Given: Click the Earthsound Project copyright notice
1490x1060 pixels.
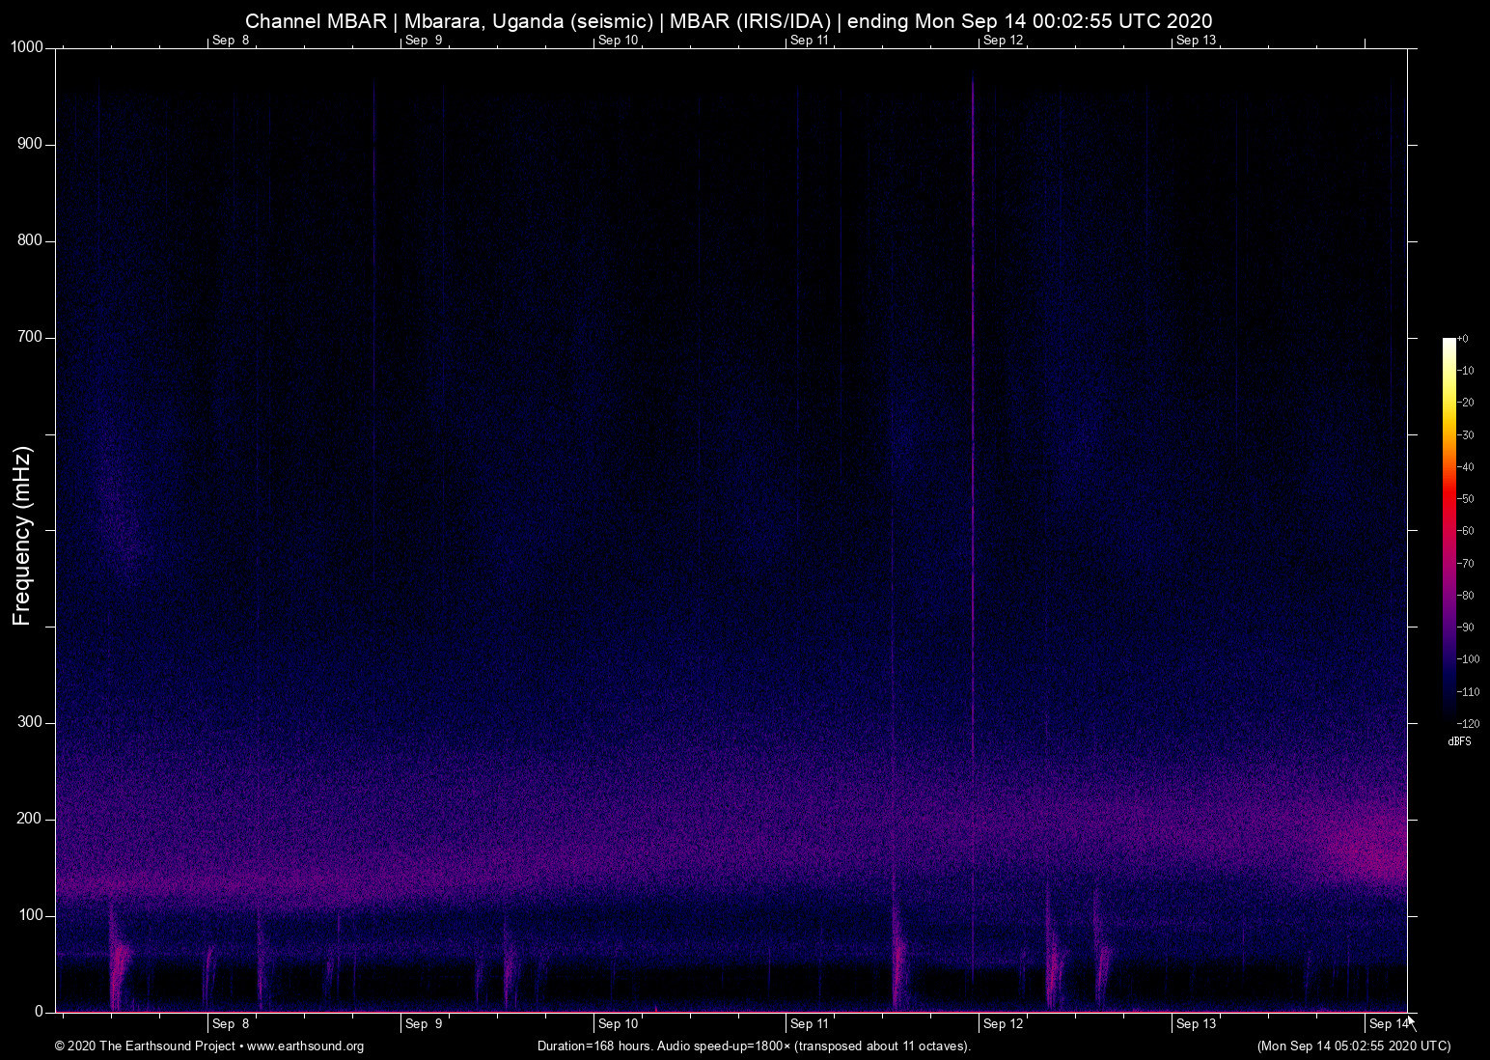Looking at the screenshot, I should coord(145,1046).
